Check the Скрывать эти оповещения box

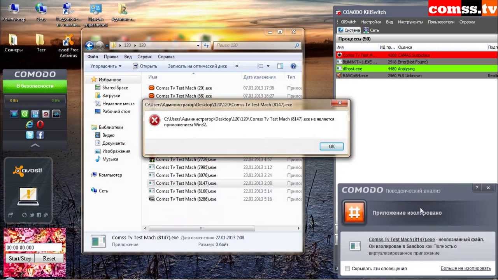347,268
